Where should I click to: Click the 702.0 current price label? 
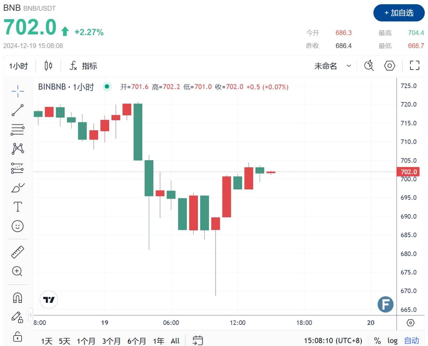(409, 172)
